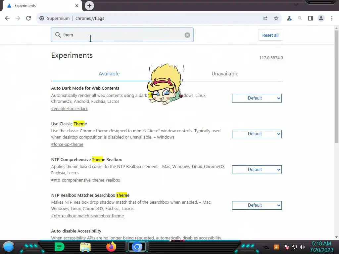Click the Supermium taskbar icon

point(137,247)
